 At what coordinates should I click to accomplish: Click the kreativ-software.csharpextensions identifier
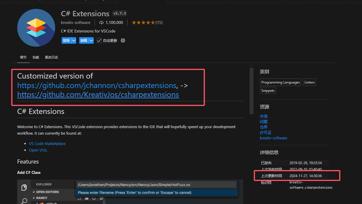click(311, 185)
